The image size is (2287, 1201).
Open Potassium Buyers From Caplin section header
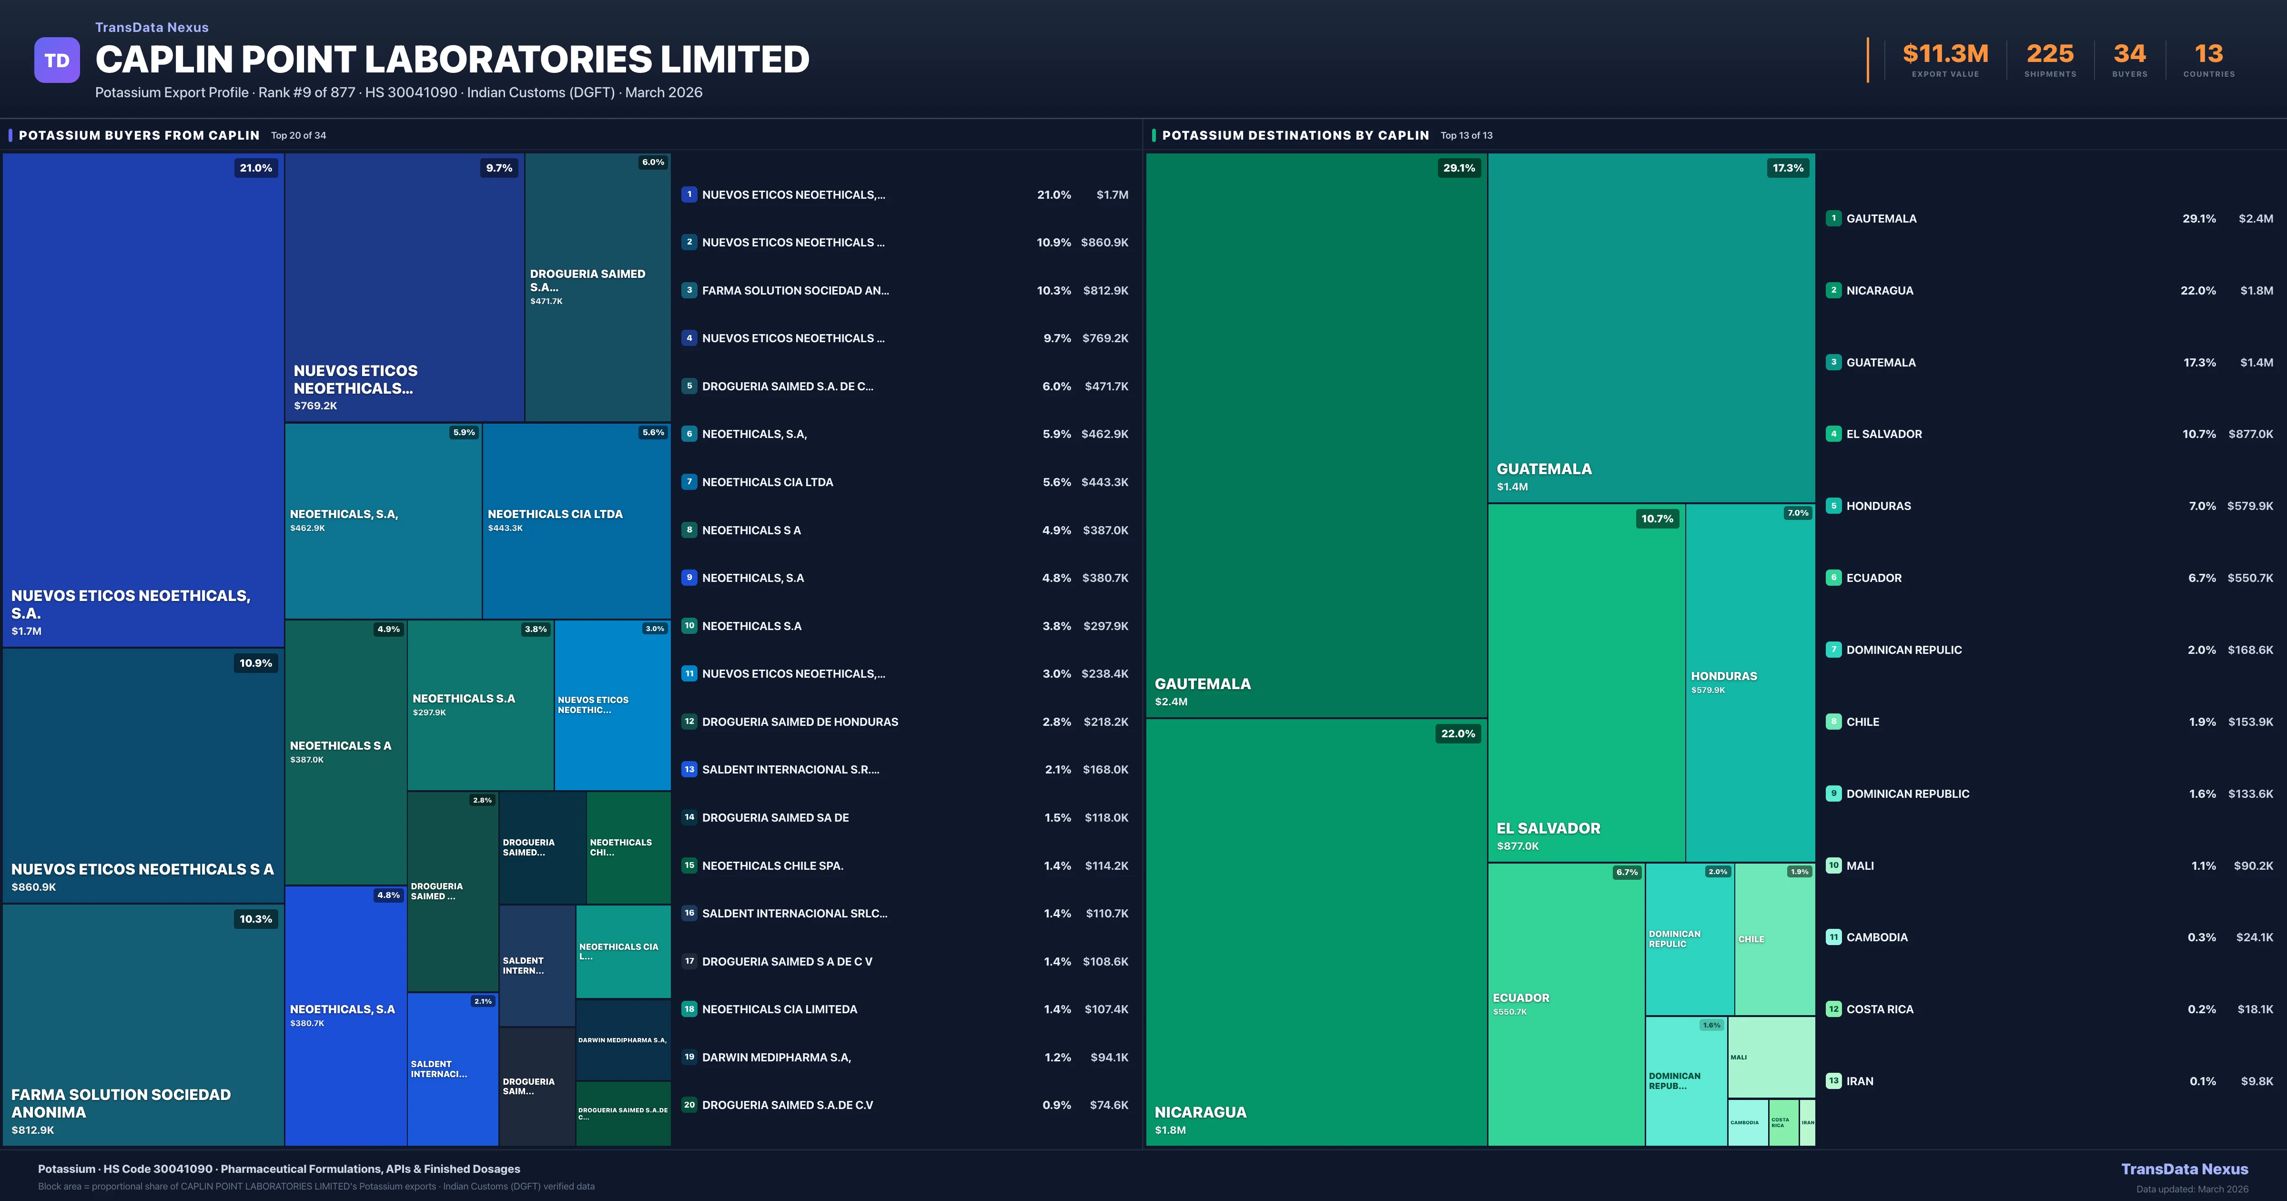tap(140, 135)
